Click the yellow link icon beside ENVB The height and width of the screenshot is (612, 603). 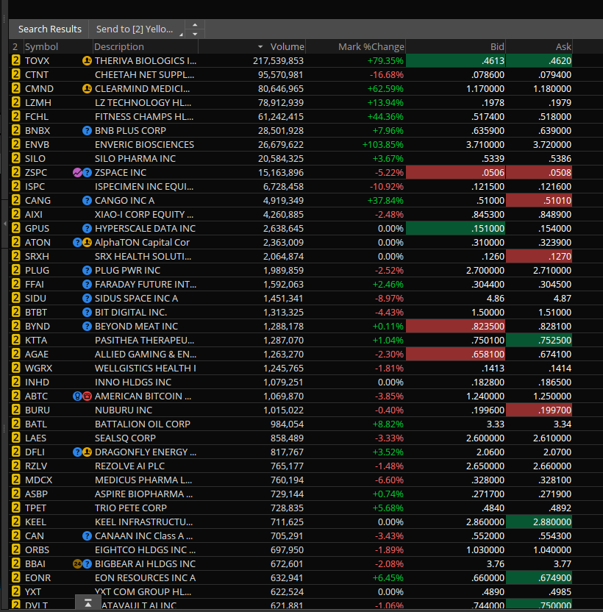[15, 144]
